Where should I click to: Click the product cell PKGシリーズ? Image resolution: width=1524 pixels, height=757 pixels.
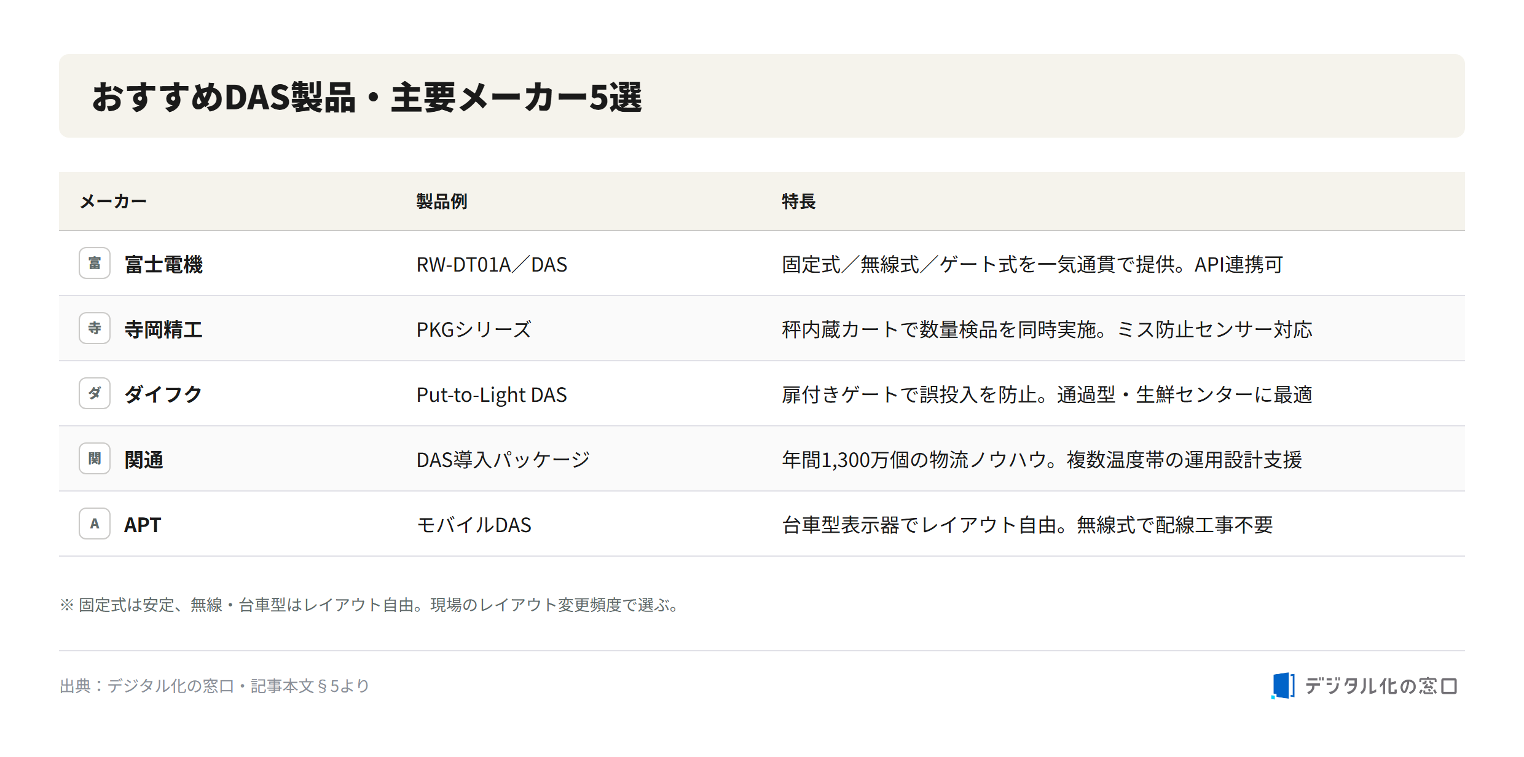point(474,329)
